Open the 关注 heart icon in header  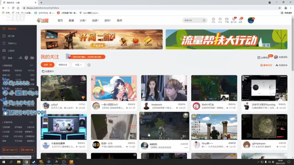[x=220, y=20]
